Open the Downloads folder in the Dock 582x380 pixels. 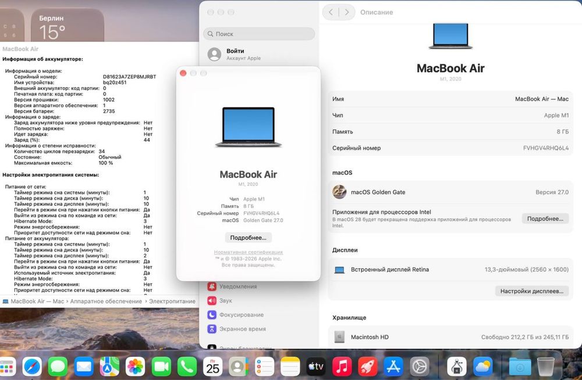pyautogui.click(x=520, y=367)
